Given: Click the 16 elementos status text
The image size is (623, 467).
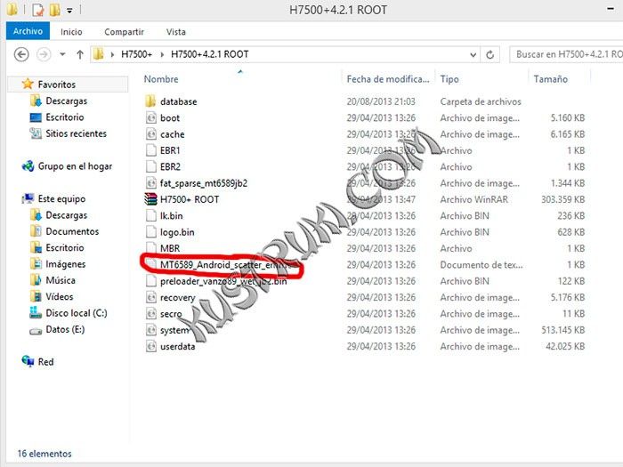Looking at the screenshot, I should pyautogui.click(x=44, y=454).
